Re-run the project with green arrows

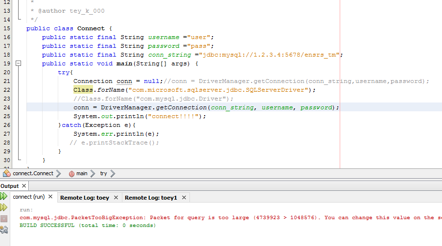click(x=3, y=196)
